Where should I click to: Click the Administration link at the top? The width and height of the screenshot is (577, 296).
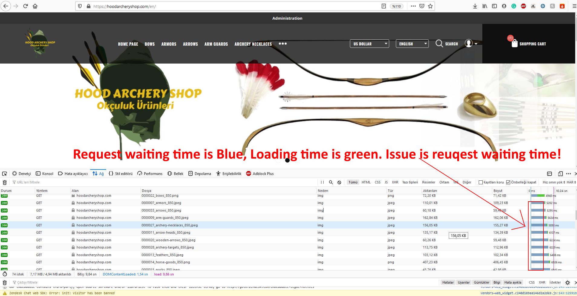[287, 18]
